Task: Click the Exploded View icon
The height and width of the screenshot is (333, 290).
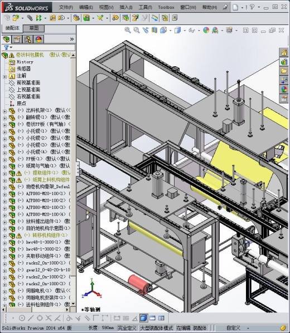Action: point(136,18)
